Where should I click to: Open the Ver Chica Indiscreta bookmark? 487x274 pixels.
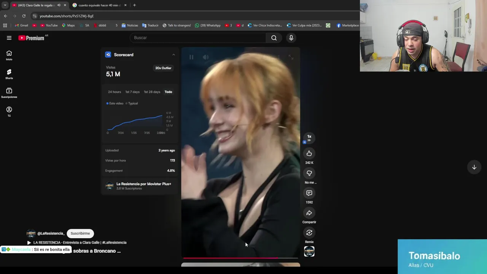264,25
